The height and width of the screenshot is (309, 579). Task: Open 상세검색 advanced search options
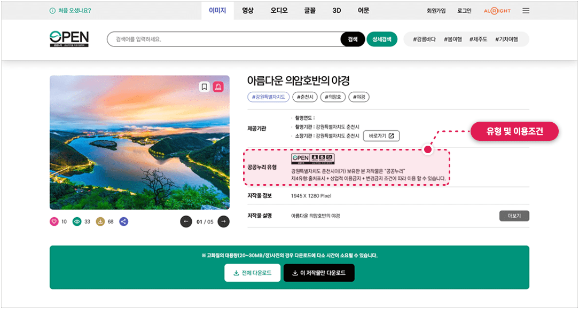click(382, 39)
